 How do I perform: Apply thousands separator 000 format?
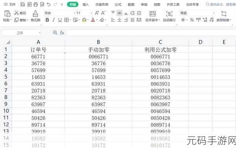tap(198, 20)
